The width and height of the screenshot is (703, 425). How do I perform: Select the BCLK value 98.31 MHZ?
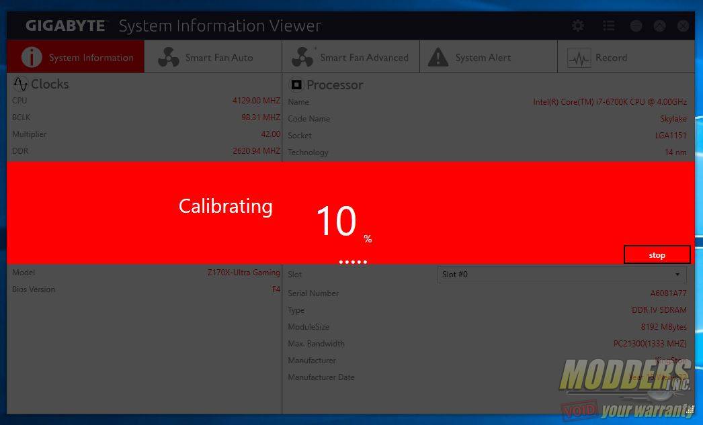pyautogui.click(x=261, y=117)
